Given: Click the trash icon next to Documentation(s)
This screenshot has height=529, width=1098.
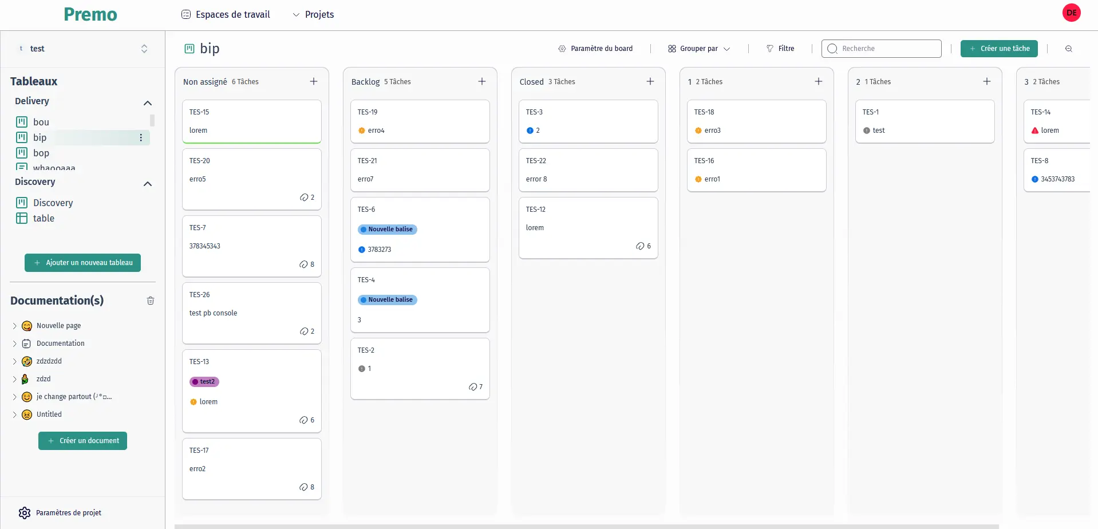Looking at the screenshot, I should [150, 300].
